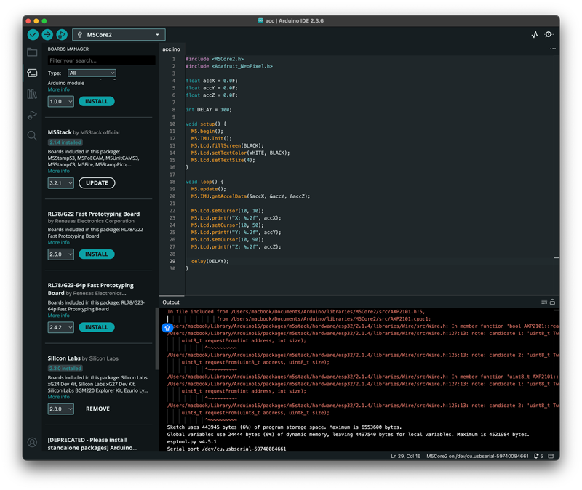The height and width of the screenshot is (490, 582).
Task: Open the Library Manager sidebar icon
Action: tap(32, 94)
